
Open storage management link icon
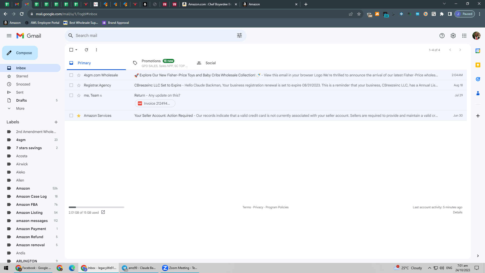(103, 212)
